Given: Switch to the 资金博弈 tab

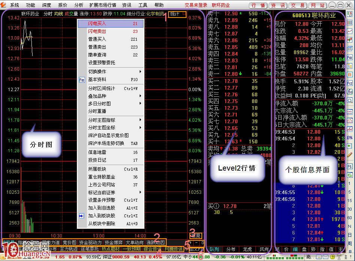Looking at the screenshot, I should (114, 242).
